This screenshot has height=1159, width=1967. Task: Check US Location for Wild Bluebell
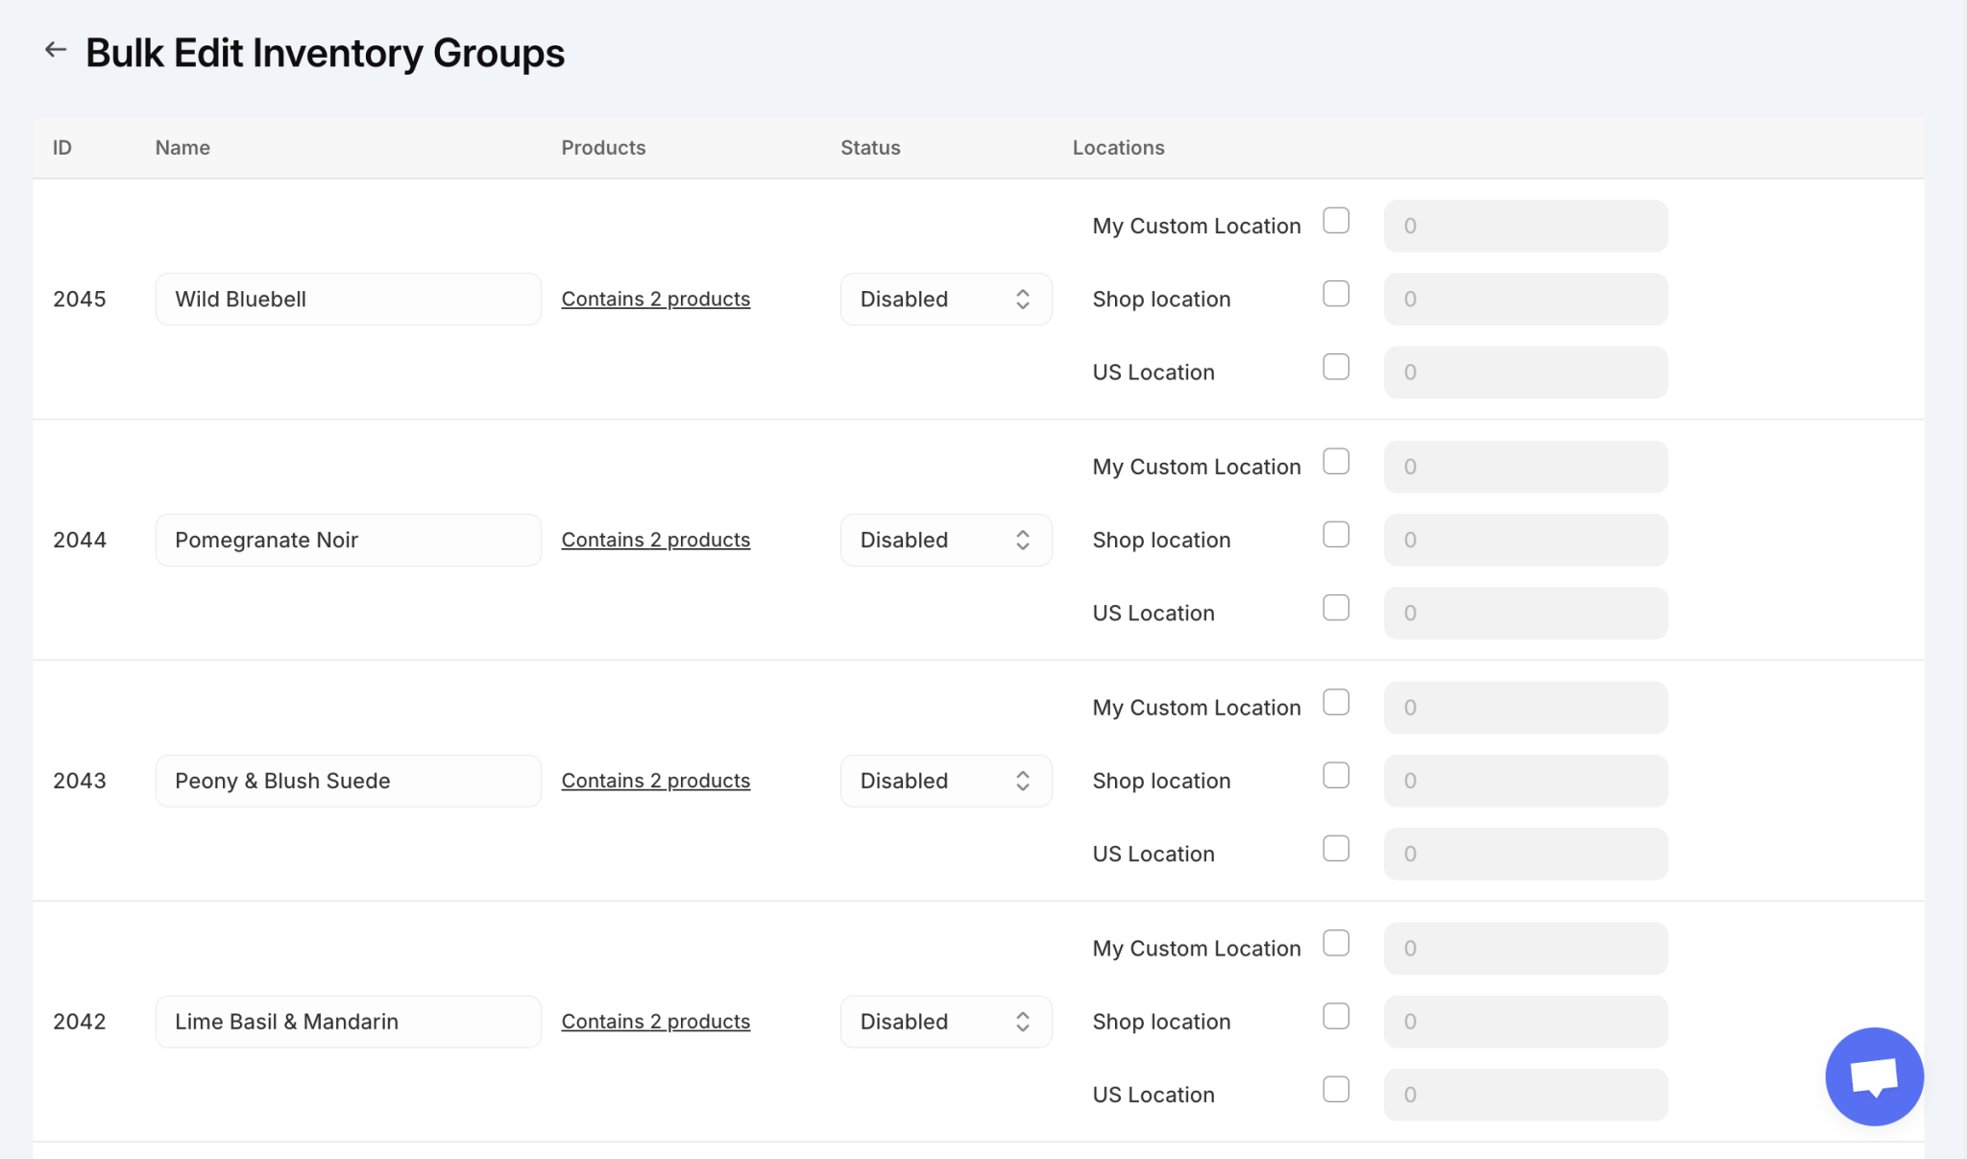pyautogui.click(x=1336, y=367)
